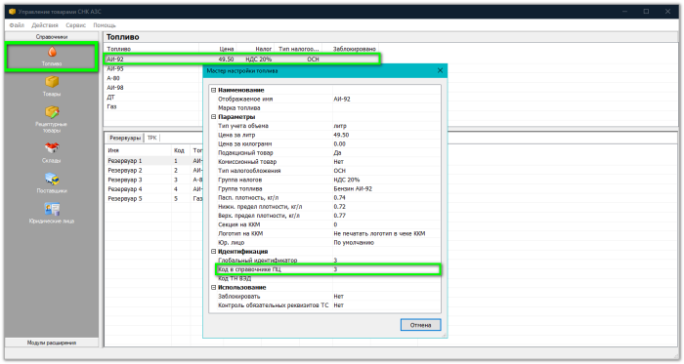
Task: Open the Файл menu
Action: (17, 25)
